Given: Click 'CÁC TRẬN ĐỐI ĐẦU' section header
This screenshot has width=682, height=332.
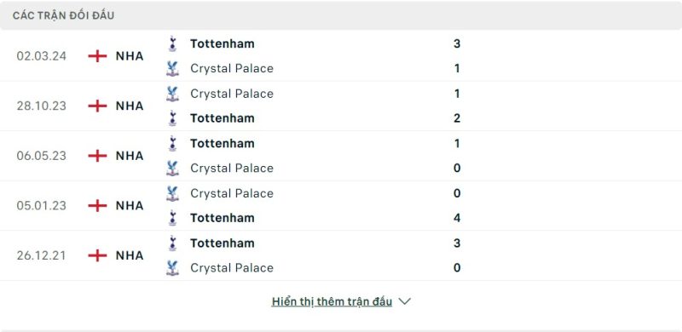Looking at the screenshot, I should pyautogui.click(x=63, y=15).
